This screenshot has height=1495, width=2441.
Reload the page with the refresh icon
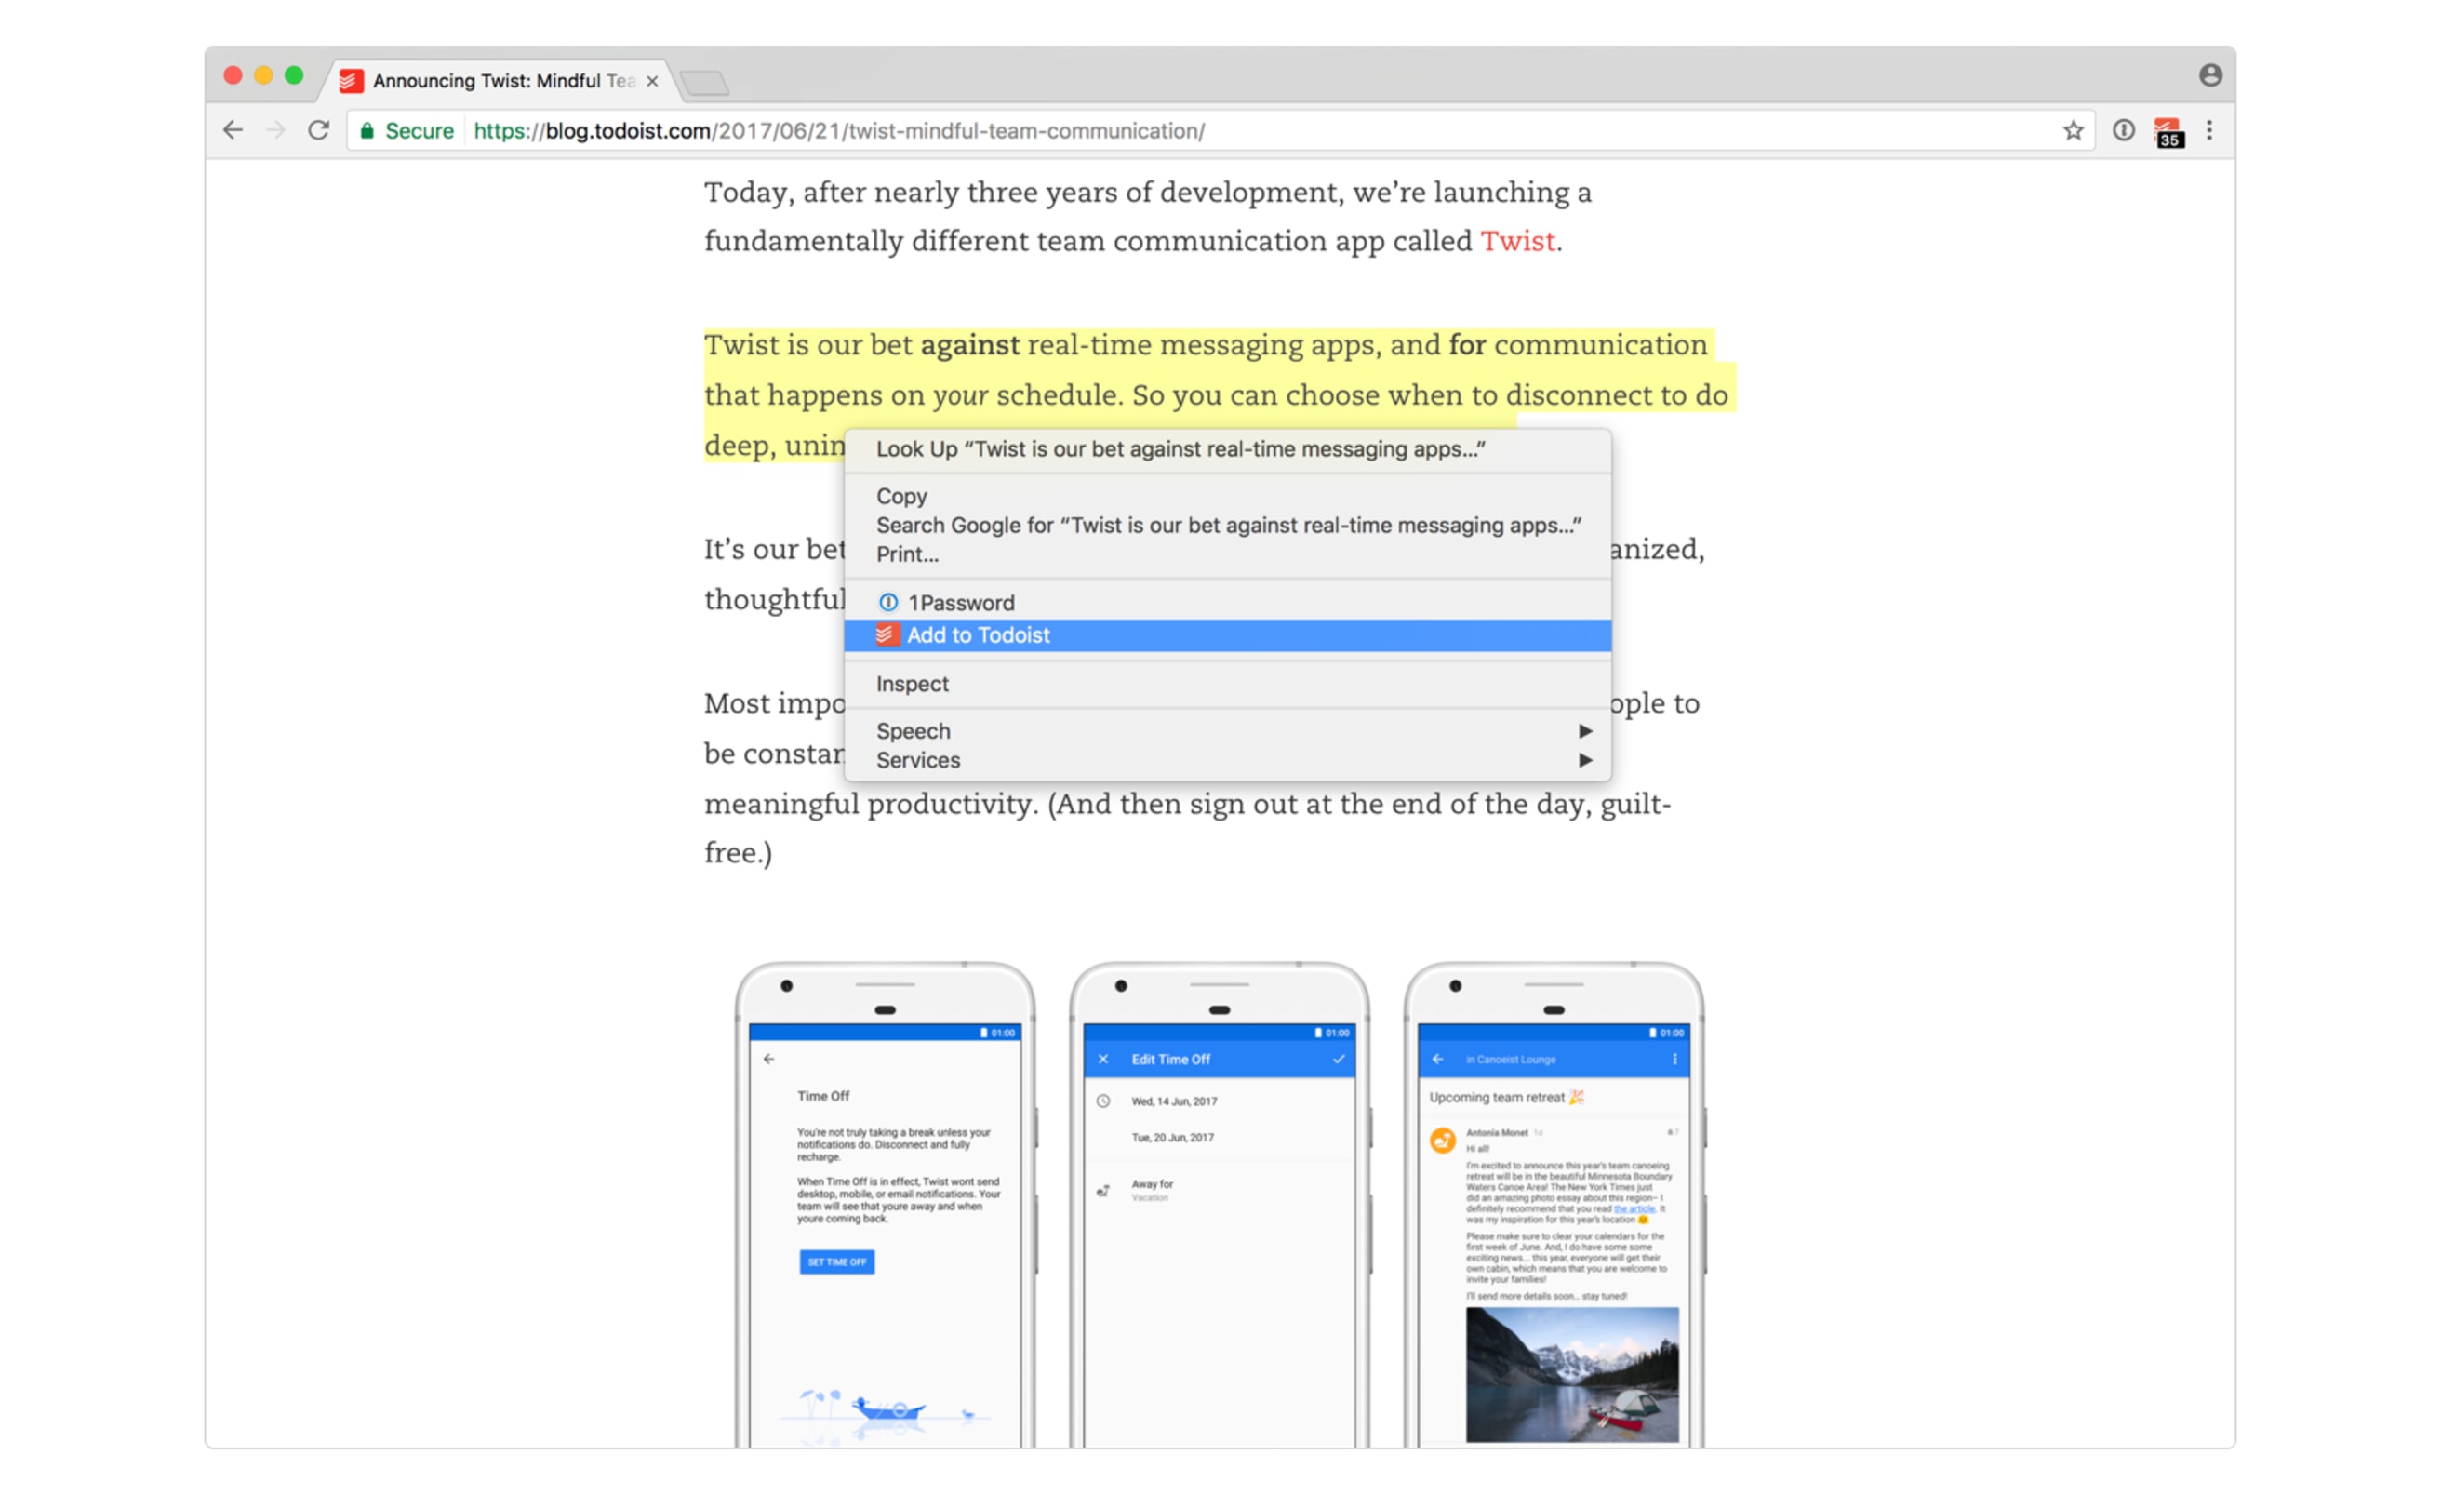pyautogui.click(x=318, y=131)
